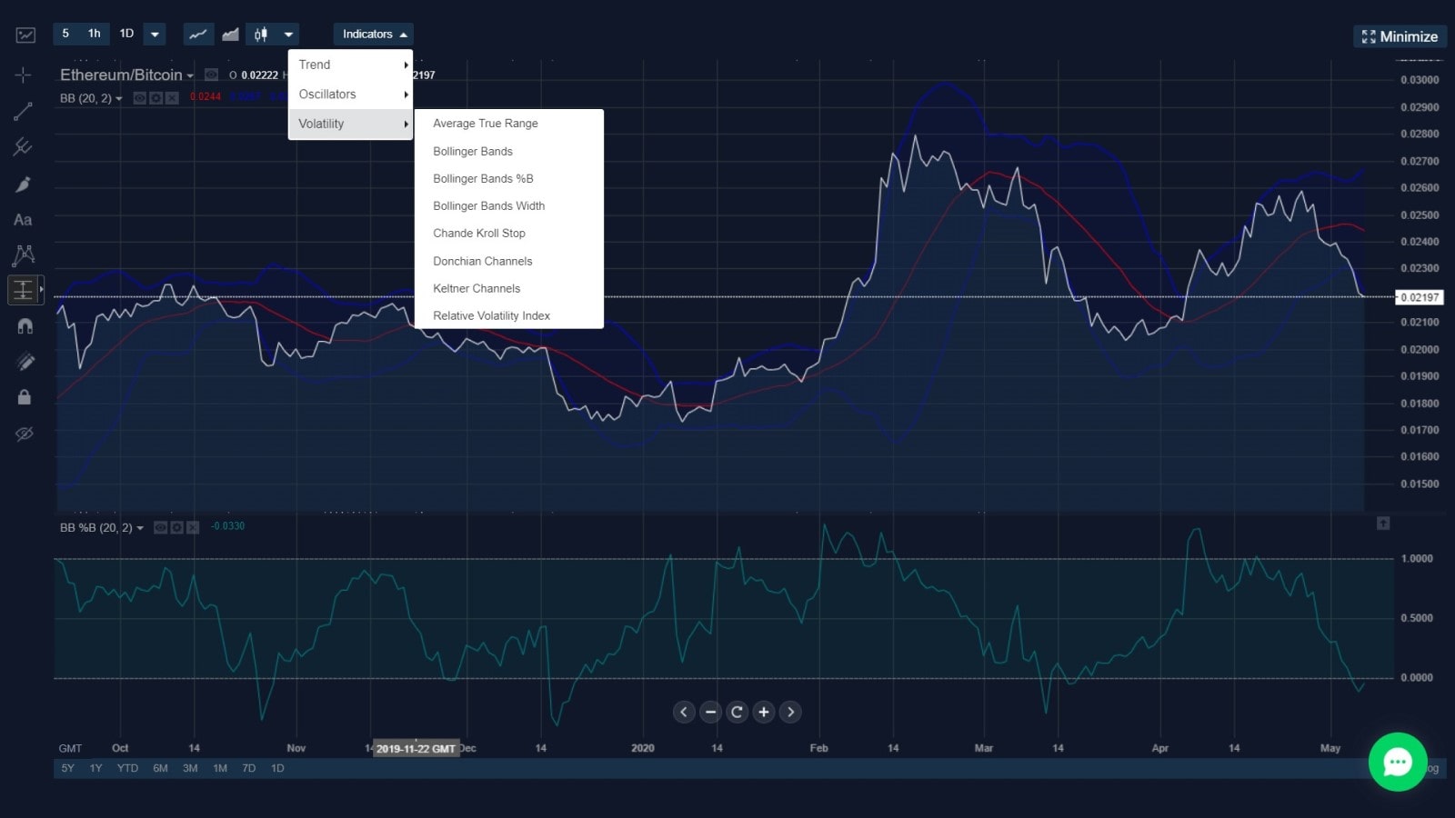The width and height of the screenshot is (1455, 818).
Task: Switch to candlestick chart style
Action: click(x=262, y=35)
